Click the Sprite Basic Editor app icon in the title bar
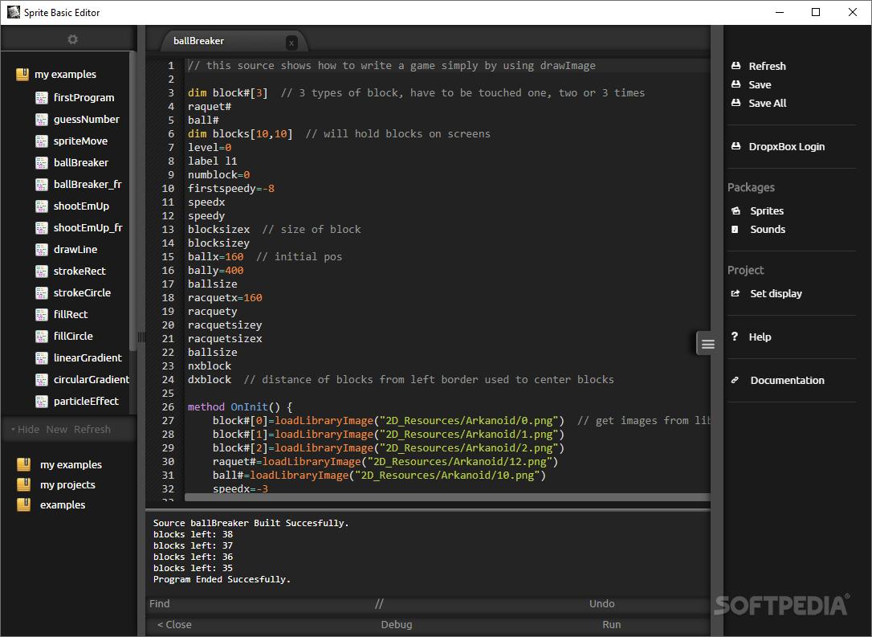 point(14,12)
